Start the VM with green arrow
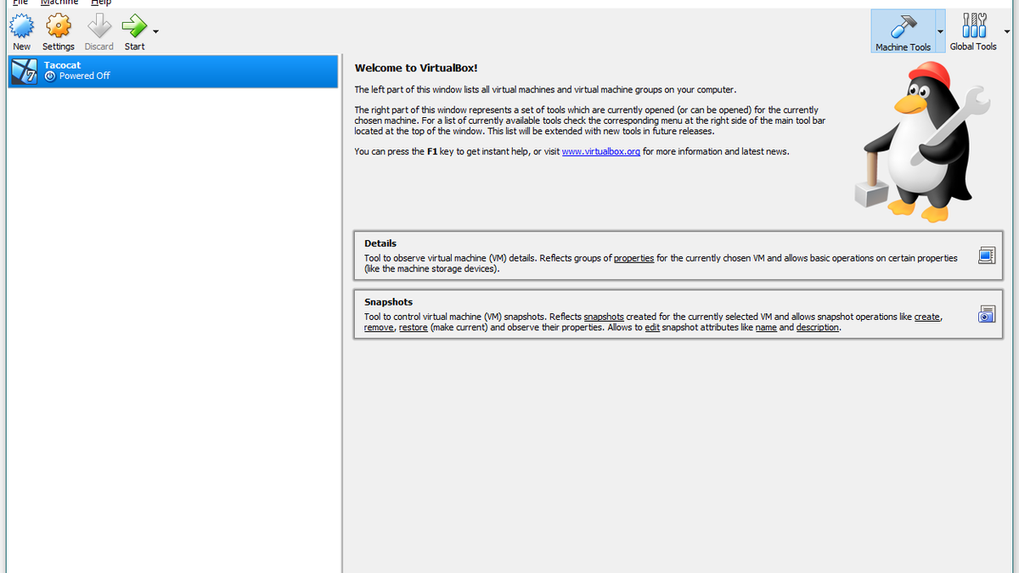1019x573 pixels. [134, 26]
